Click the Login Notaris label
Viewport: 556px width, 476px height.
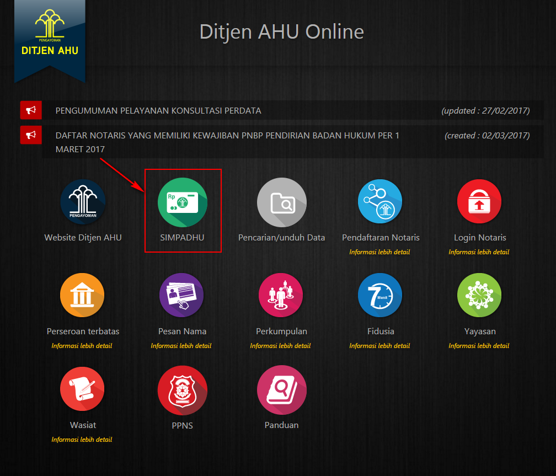pyautogui.click(x=480, y=238)
